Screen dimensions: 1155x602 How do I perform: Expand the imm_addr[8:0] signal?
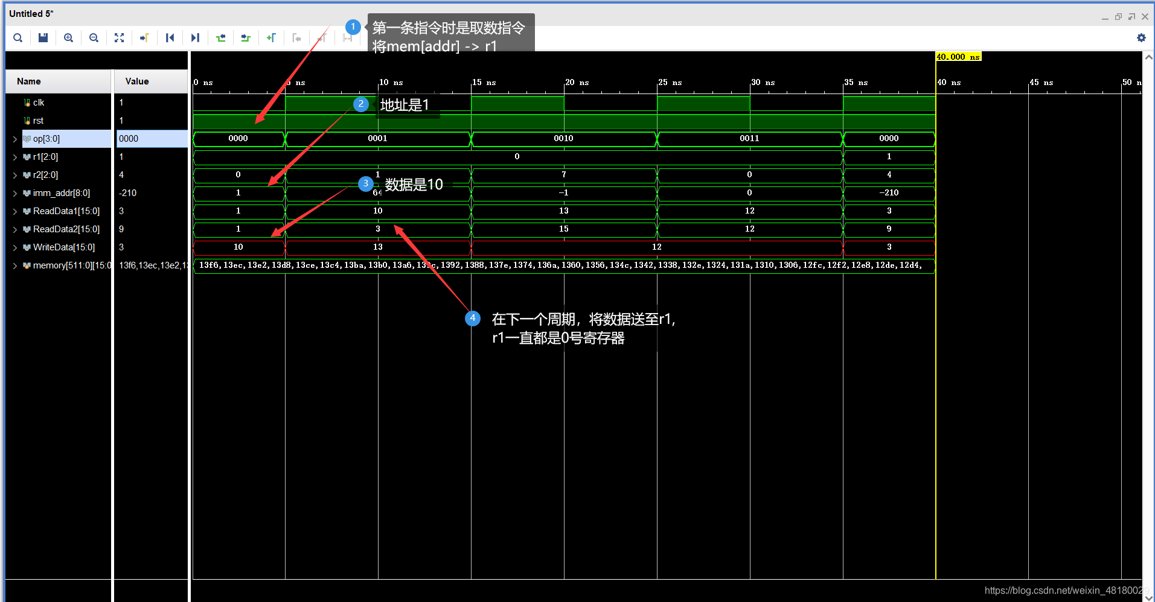[14, 193]
